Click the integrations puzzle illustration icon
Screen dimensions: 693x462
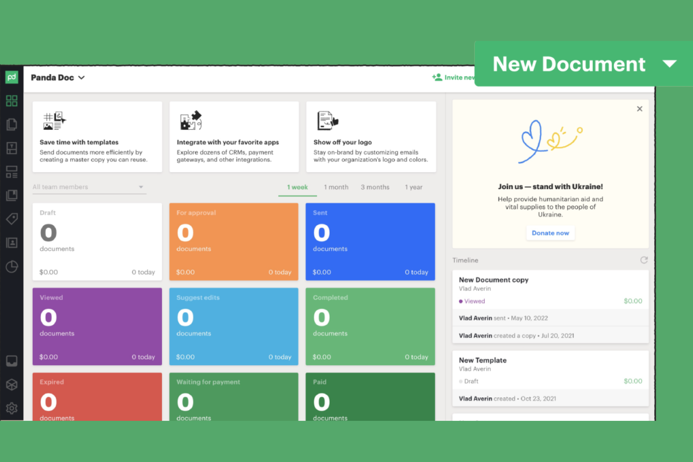[191, 120]
